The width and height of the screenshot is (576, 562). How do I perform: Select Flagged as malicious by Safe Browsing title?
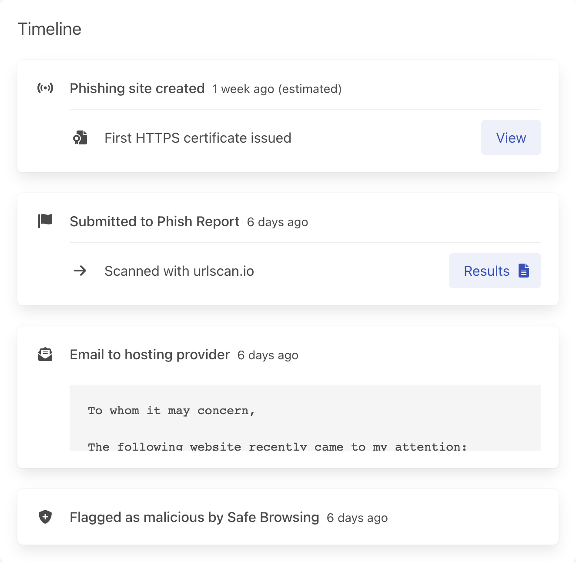[194, 517]
